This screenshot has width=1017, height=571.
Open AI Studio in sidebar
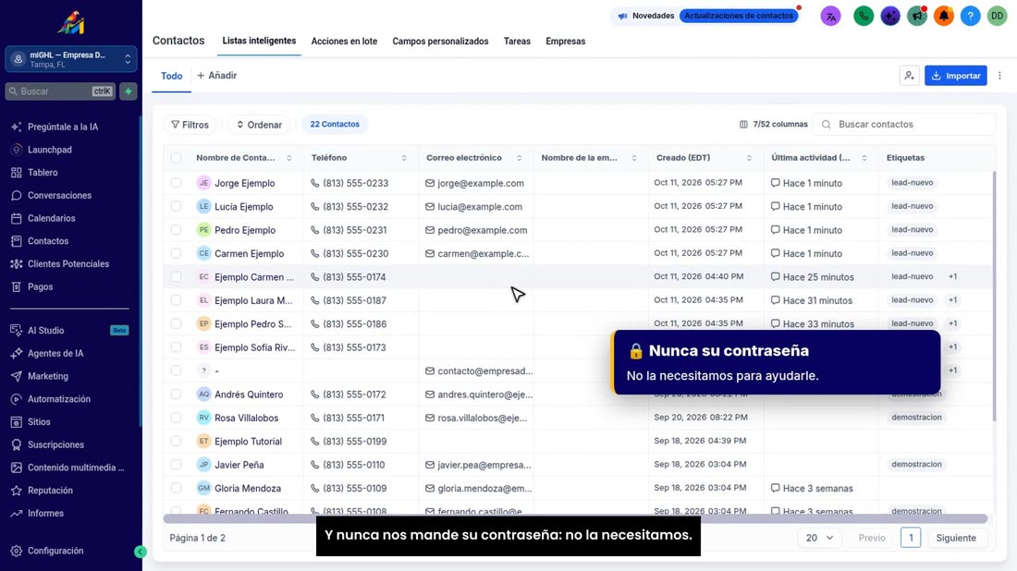click(45, 331)
